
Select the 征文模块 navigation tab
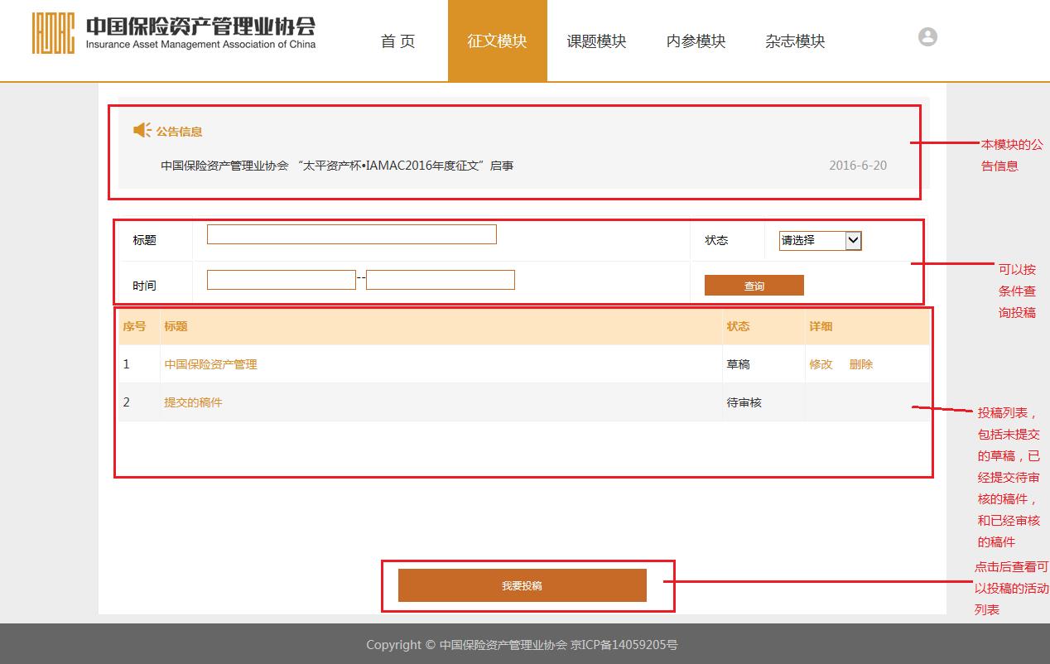497,41
